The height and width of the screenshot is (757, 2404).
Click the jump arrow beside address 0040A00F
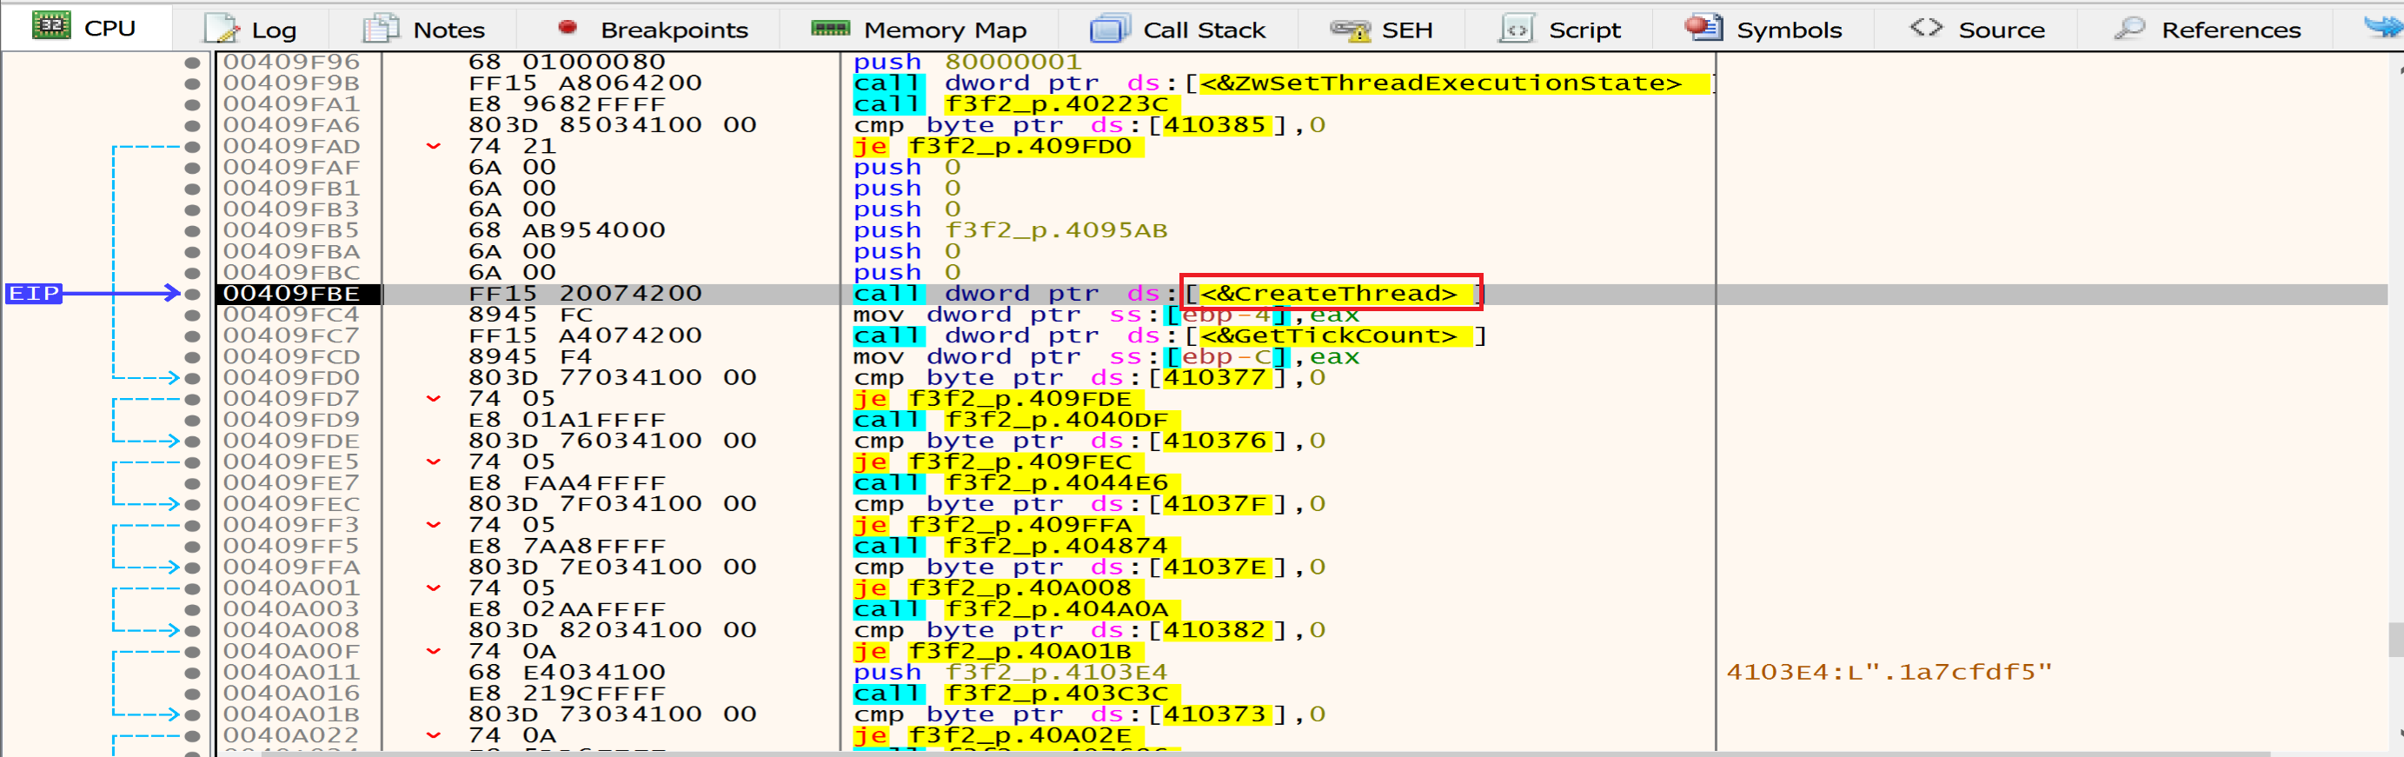click(433, 652)
